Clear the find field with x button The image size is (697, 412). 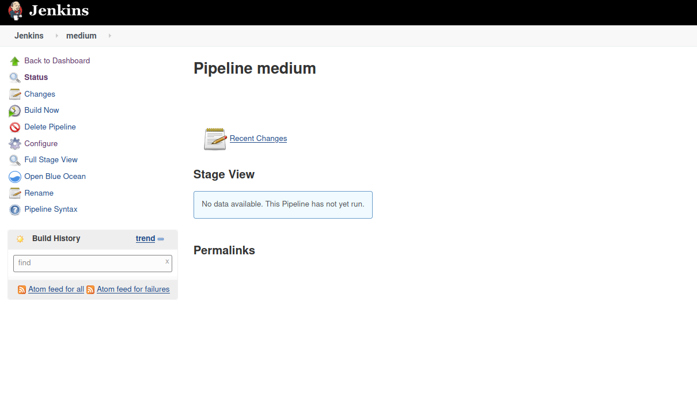coord(167,261)
